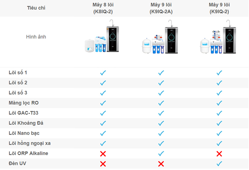Click red X for K8IQ-2 Lõi ORP Alkaline
This screenshot has height=170, width=249.
[x=103, y=154]
